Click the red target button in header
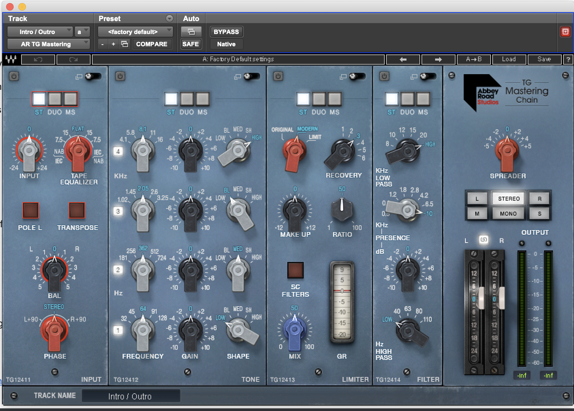 [x=565, y=32]
